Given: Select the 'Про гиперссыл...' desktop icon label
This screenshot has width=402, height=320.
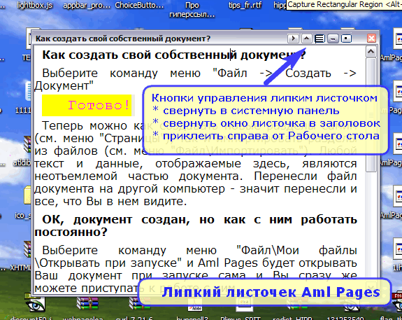Looking at the screenshot, I should [x=192, y=10].
